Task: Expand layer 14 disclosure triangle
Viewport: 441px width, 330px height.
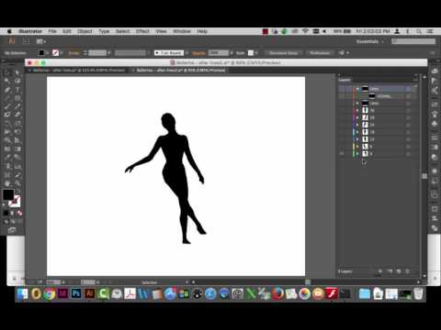Action: [x=357, y=125]
